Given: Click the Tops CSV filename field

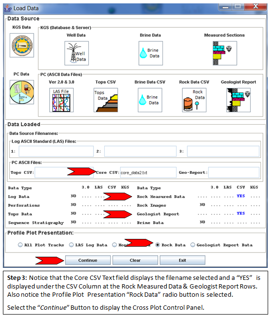Looking at the screenshot, I should (64, 172).
